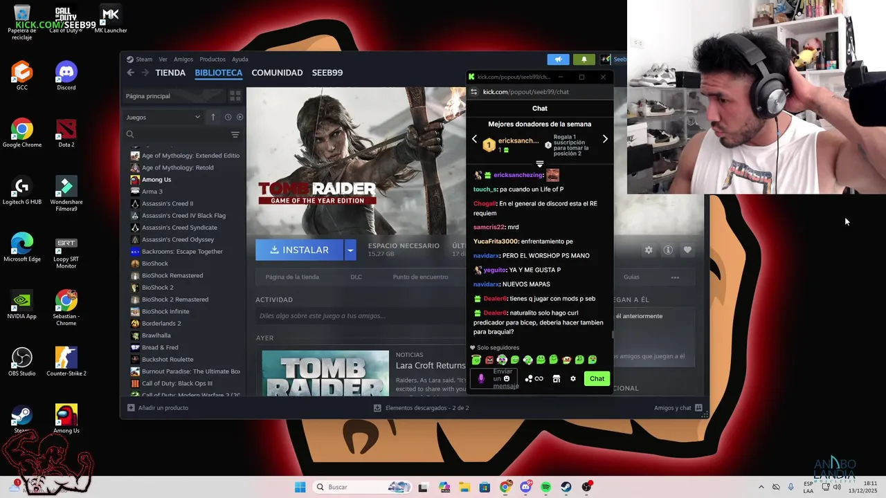The image size is (886, 498).
Task: Go back with Steam's back arrow
Action: (130, 73)
